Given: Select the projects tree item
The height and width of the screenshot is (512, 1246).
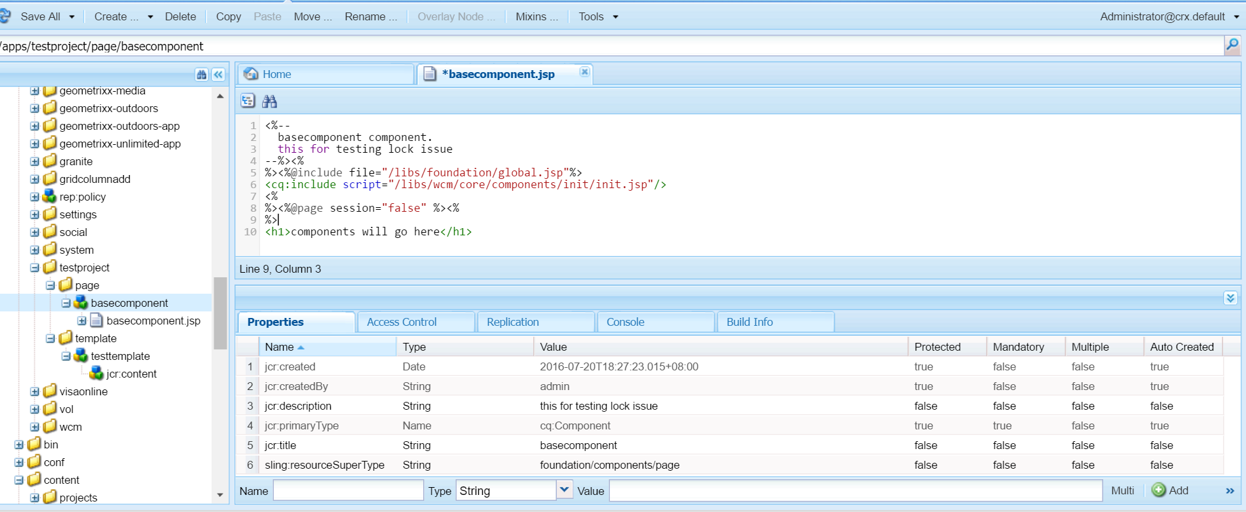Looking at the screenshot, I should click(78, 498).
